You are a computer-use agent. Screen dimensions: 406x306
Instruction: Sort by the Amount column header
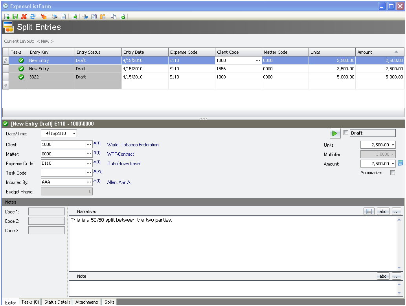(379, 52)
